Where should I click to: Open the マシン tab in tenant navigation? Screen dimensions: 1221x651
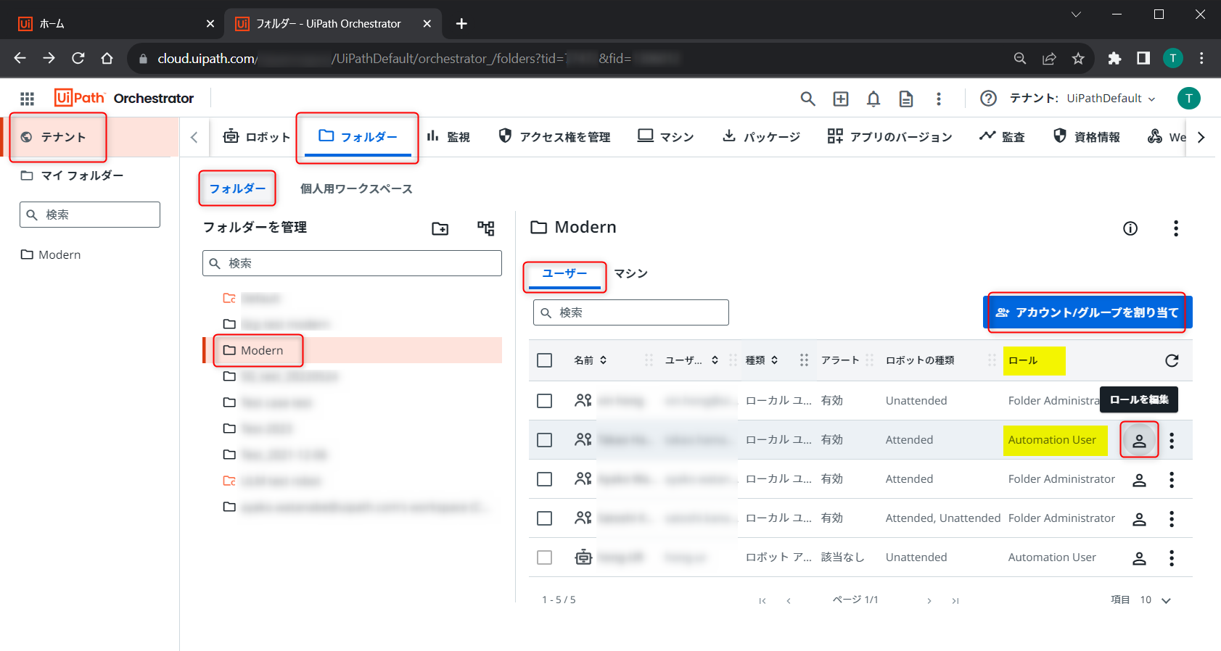[665, 137]
